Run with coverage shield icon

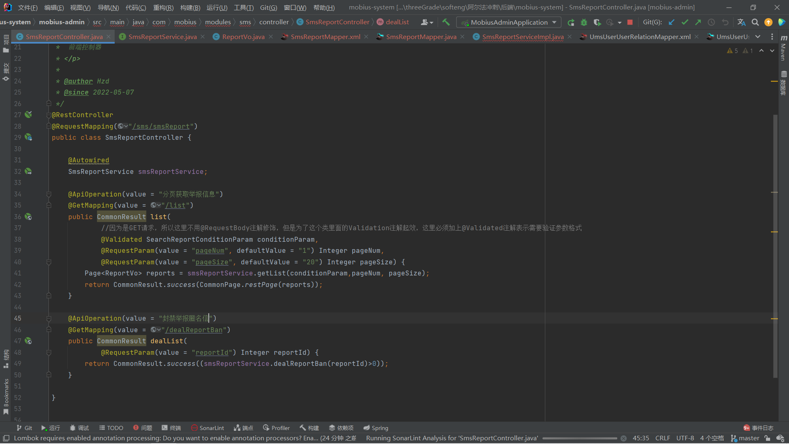(x=597, y=22)
